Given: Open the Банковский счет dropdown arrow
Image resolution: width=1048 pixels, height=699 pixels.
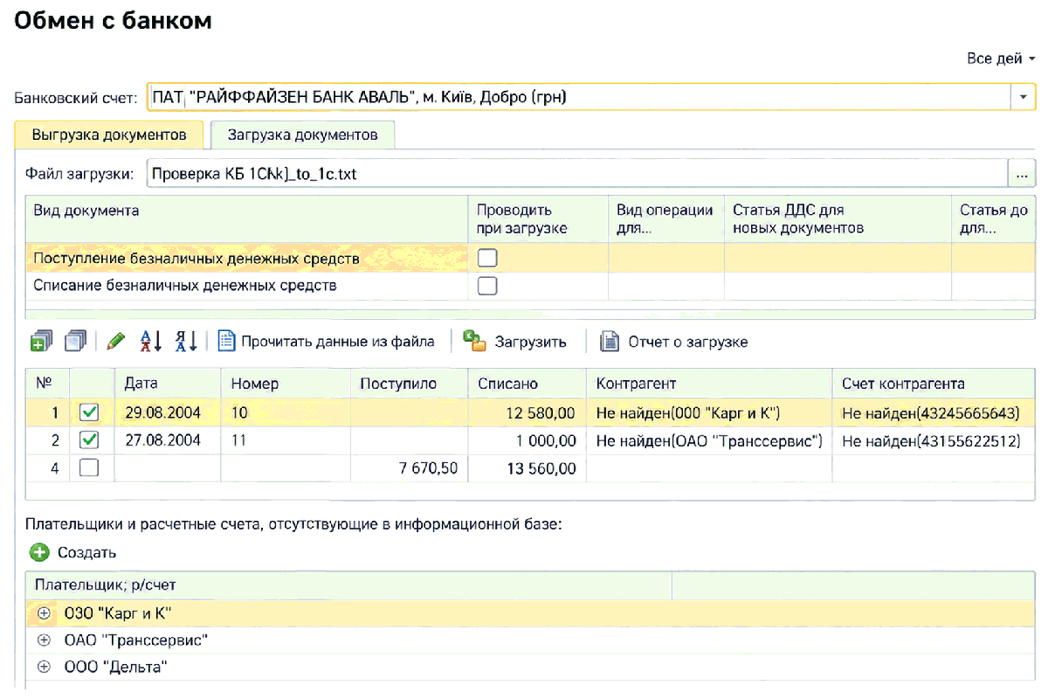Looking at the screenshot, I should [x=1023, y=97].
